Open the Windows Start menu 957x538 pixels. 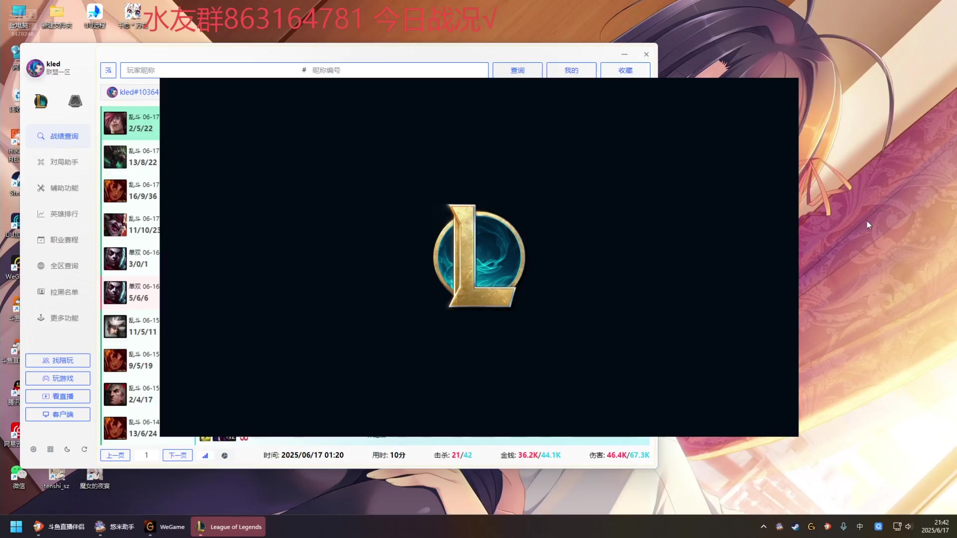(16, 527)
